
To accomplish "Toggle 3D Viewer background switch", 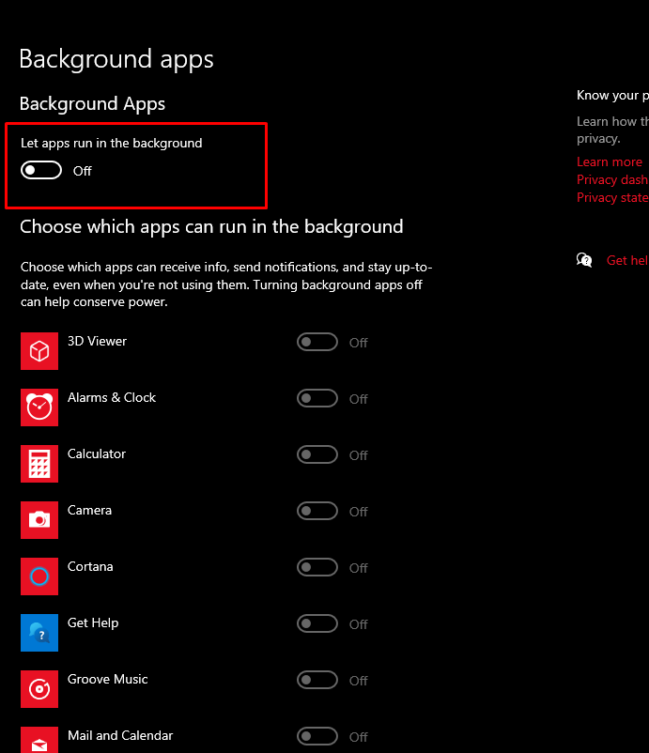I will click(317, 342).
